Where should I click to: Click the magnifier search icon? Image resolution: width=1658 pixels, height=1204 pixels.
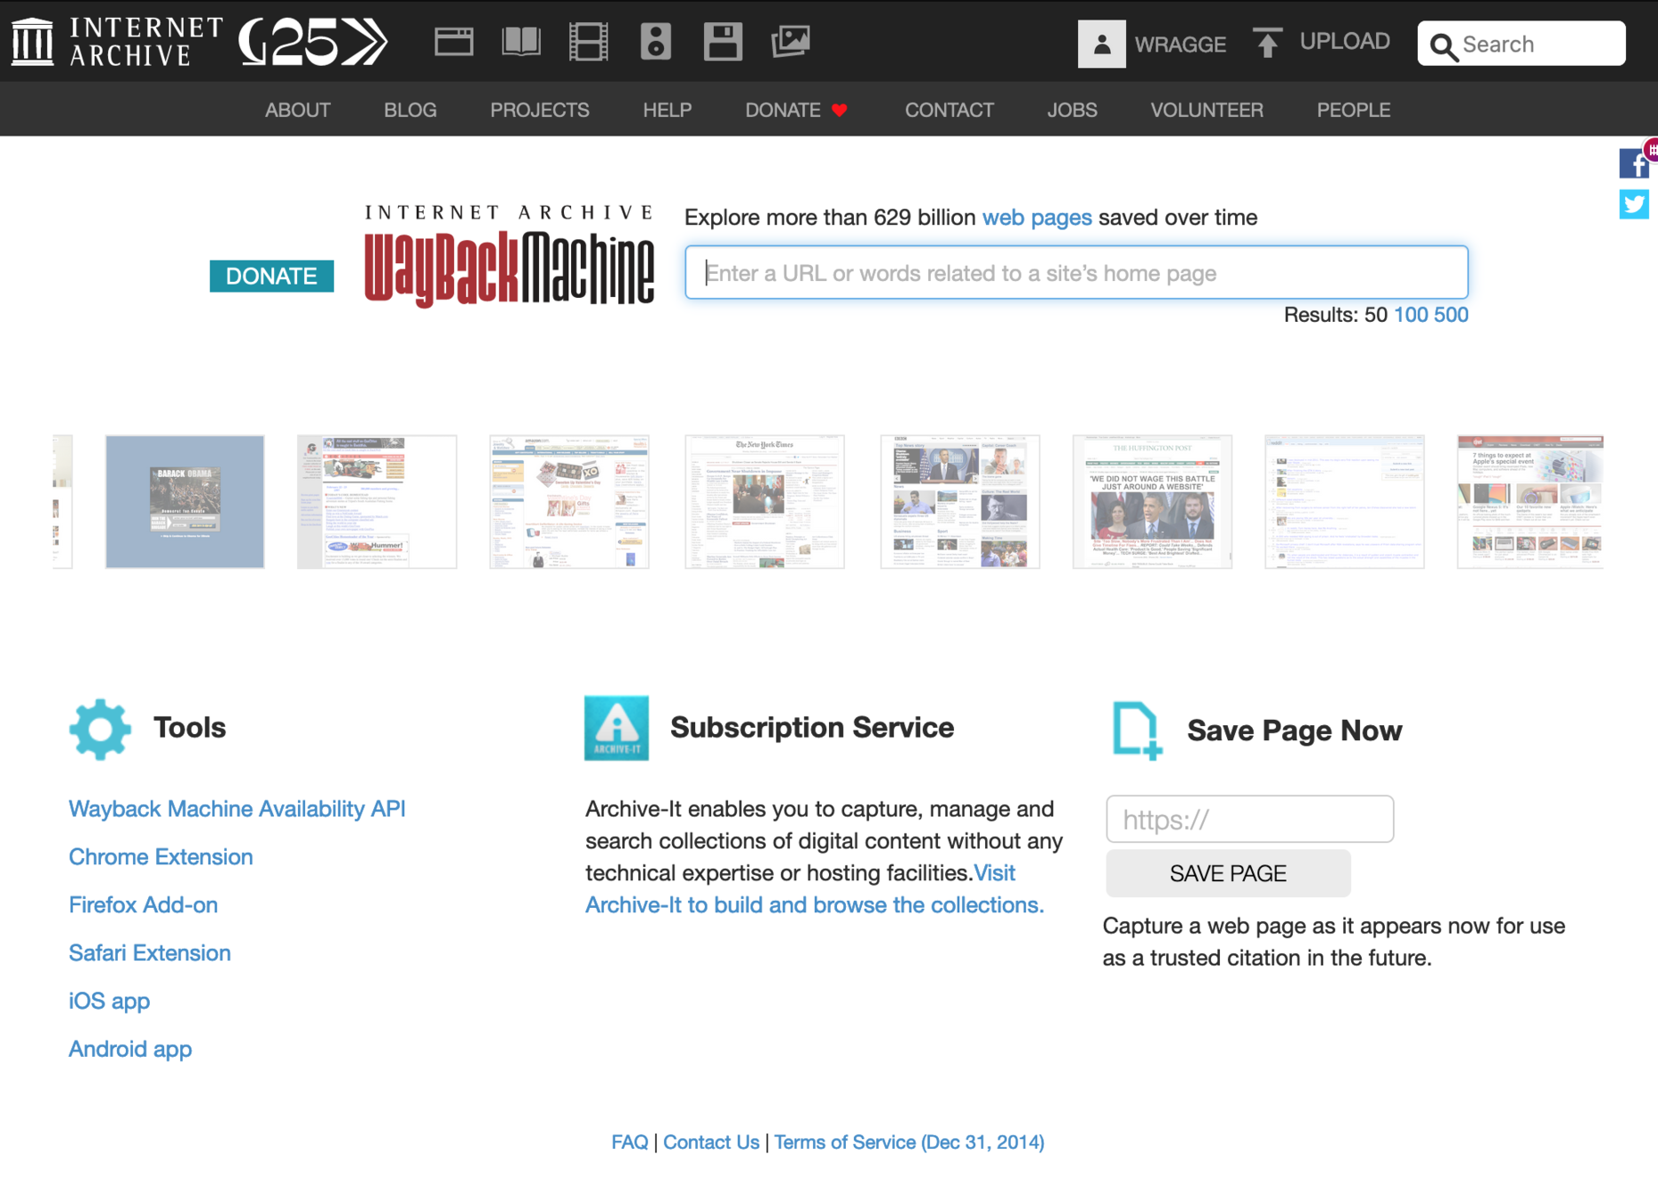pos(1443,45)
